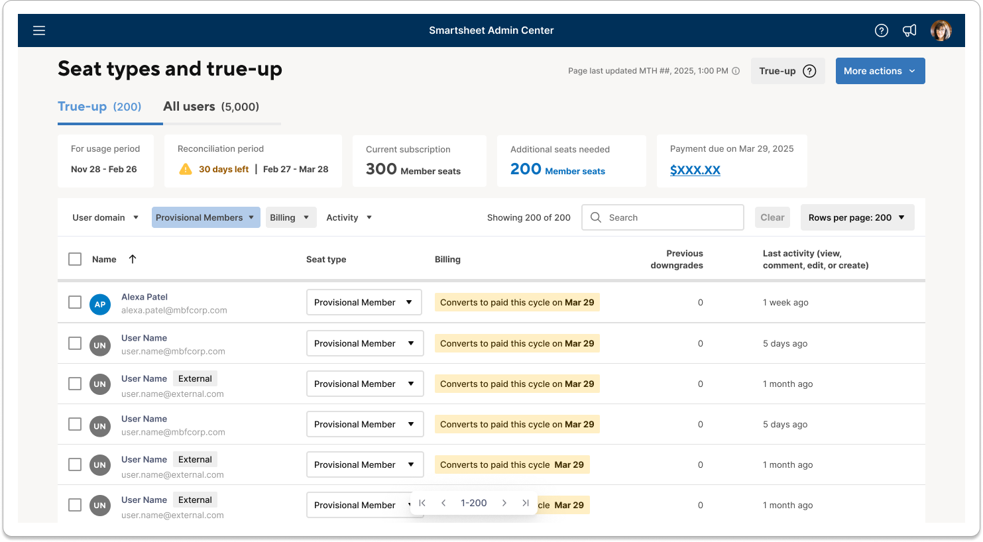Click the 'Feb 27 - Mar 28' reconciliation dates
Viewport: 983px width, 542px height.
[x=296, y=169]
